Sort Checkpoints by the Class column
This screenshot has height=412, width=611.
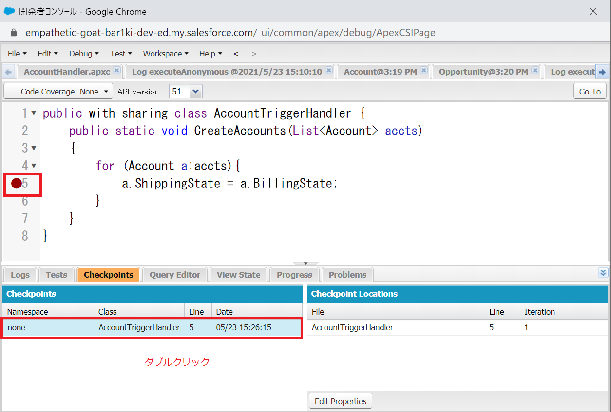point(139,312)
